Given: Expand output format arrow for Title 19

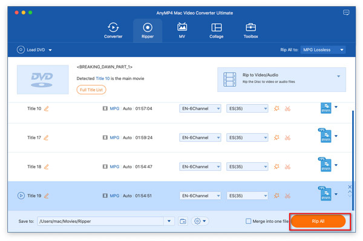Looking at the screenshot, I should click(x=336, y=194).
